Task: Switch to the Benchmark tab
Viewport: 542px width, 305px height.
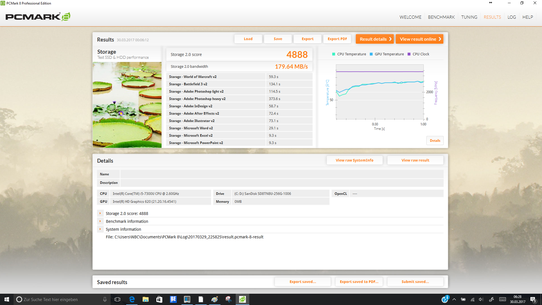Action: pos(441,17)
